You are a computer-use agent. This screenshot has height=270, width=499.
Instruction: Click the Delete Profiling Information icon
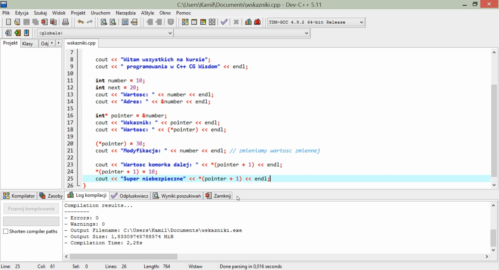[258, 22]
